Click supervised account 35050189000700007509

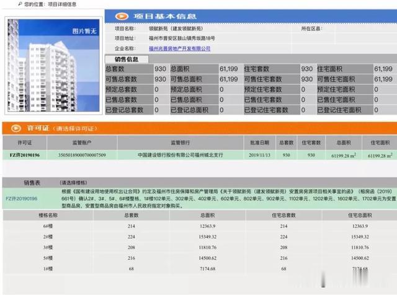pyautogui.click(x=82, y=155)
